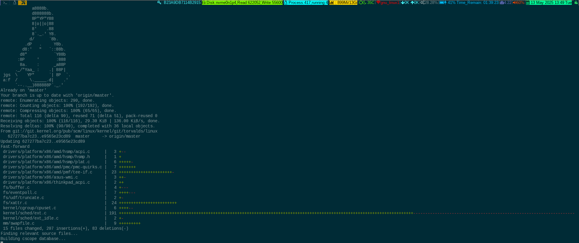Click the git.kernel.org repository URL line
Image resolution: width=579 pixels, height=243 pixels.
pyautogui.click(x=79, y=131)
